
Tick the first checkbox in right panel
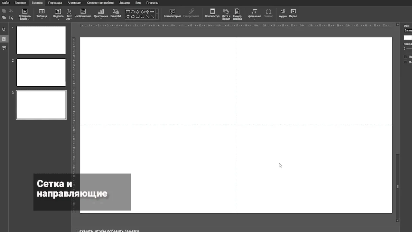click(405, 57)
